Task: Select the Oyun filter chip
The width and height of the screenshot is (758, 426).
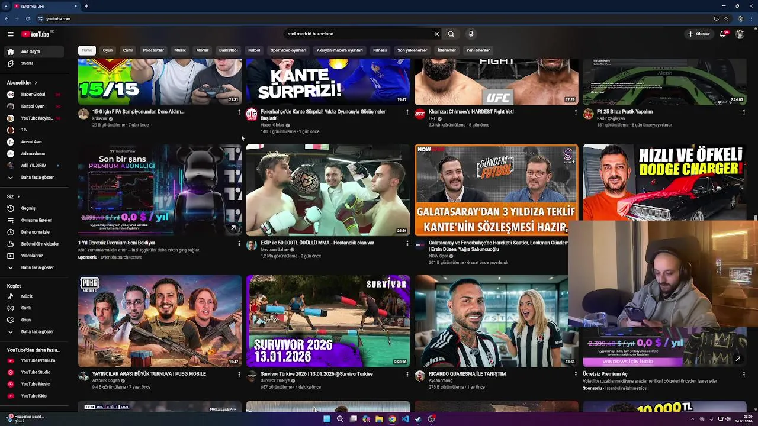Action: [108, 50]
